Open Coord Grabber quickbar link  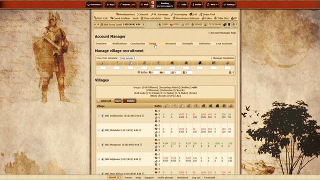point(120,18)
